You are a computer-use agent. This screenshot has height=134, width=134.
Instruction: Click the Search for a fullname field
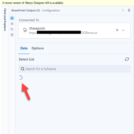point(74,69)
